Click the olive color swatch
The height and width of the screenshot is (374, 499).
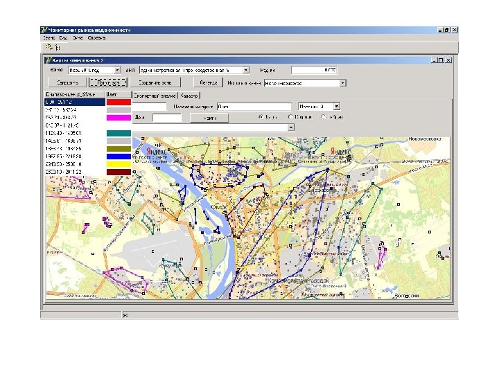[x=119, y=148]
